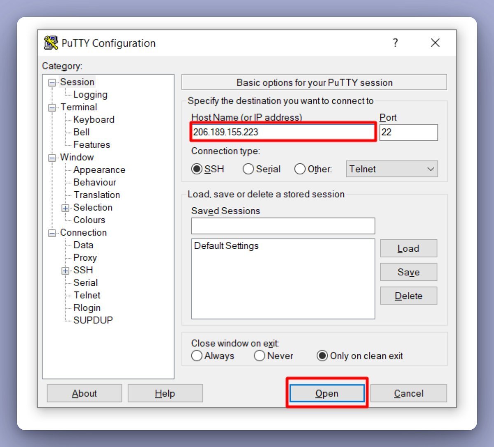
Task: Click the question mark help icon
Action: [x=395, y=43]
